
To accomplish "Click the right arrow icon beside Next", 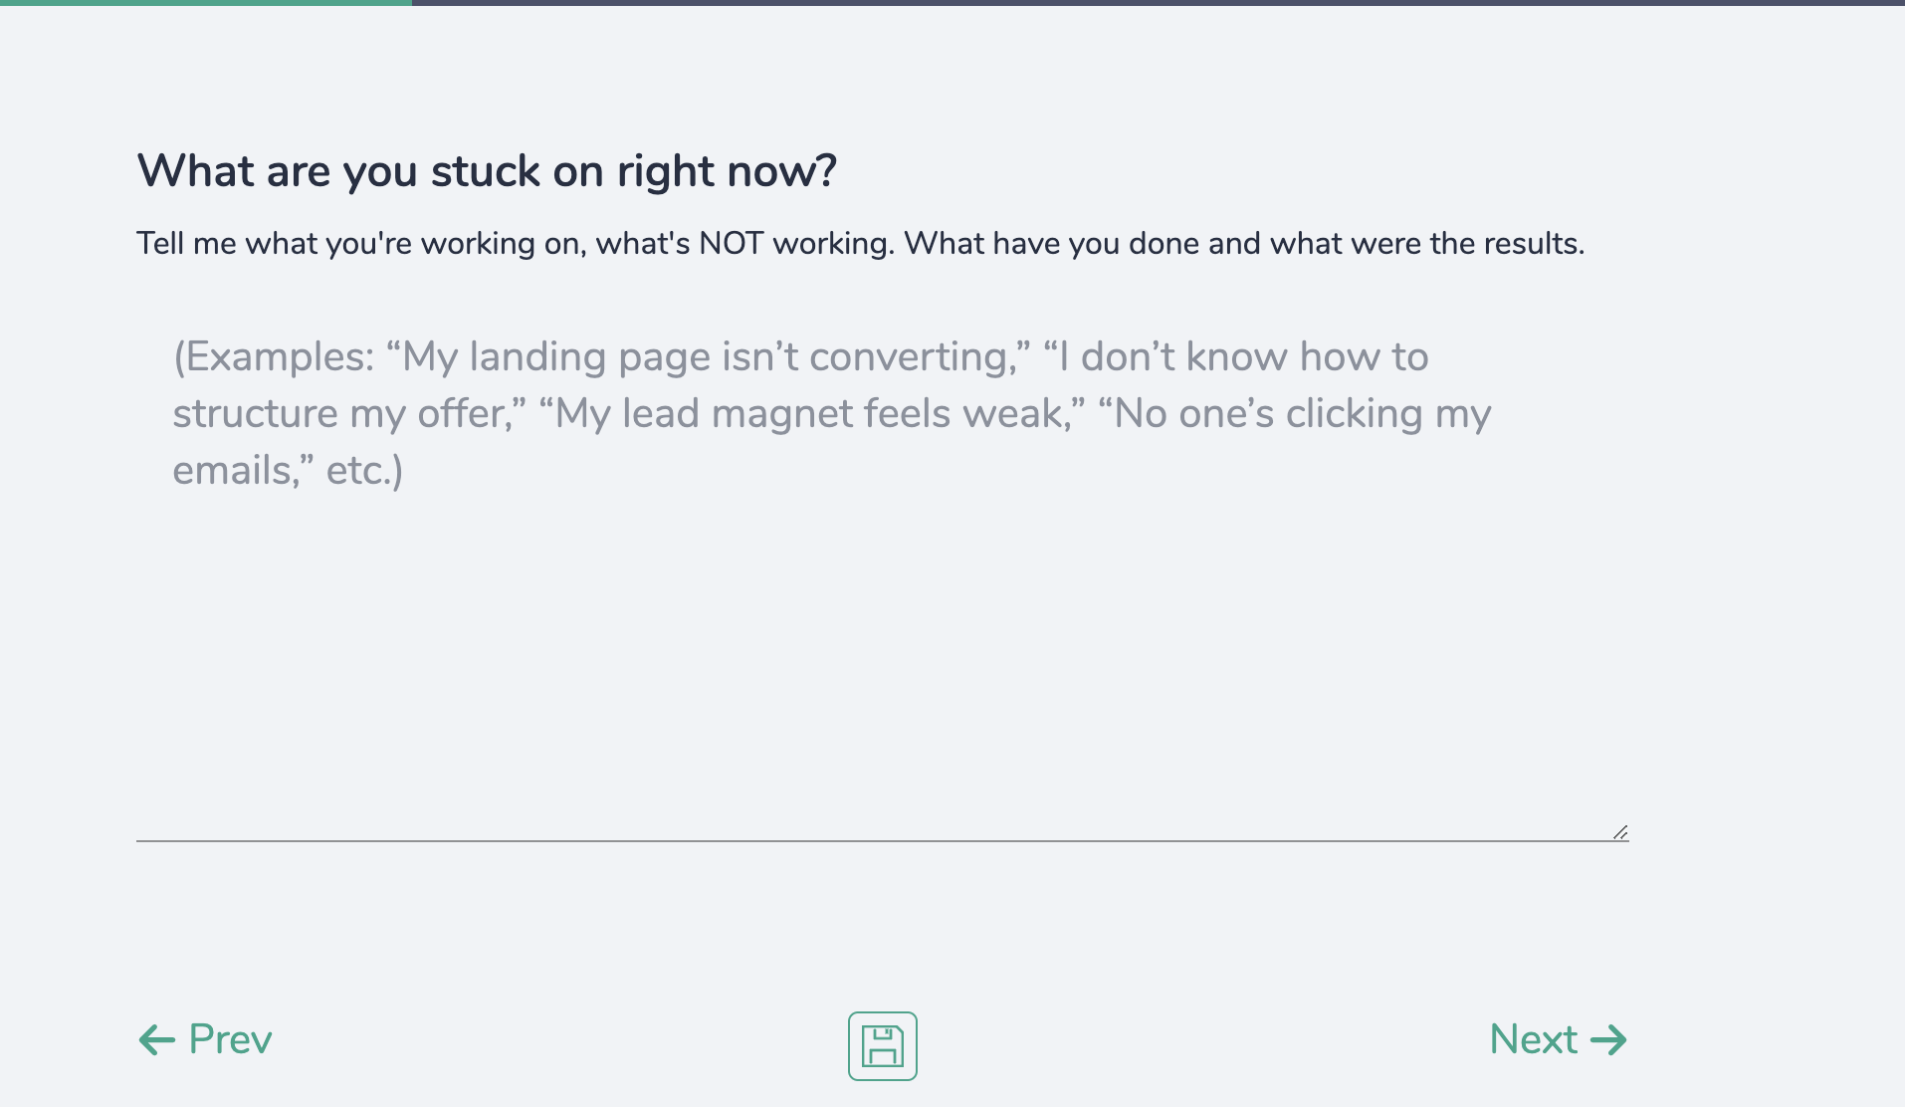I will [1608, 1040].
